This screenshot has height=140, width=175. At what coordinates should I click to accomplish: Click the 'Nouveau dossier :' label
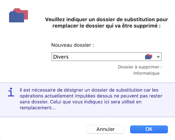pos(72,45)
